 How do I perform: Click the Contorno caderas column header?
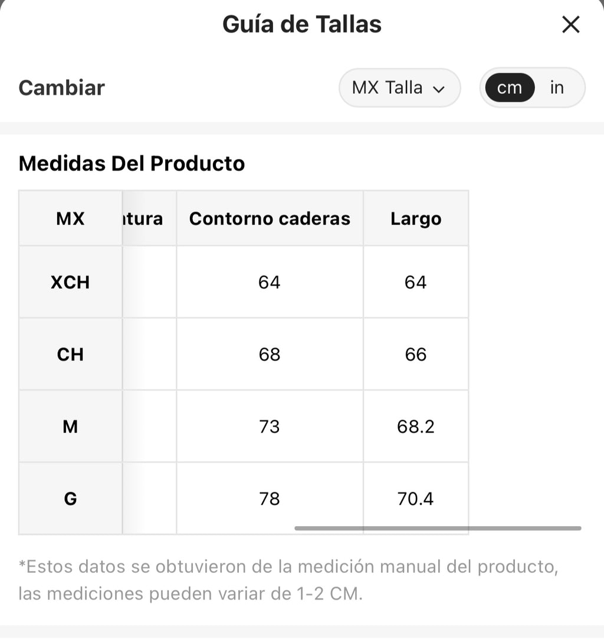270,218
